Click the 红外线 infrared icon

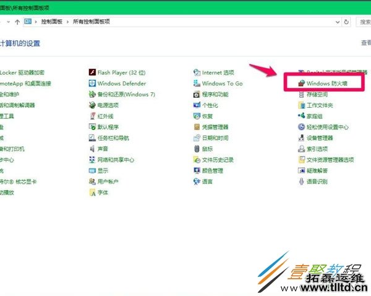[x=92, y=116]
